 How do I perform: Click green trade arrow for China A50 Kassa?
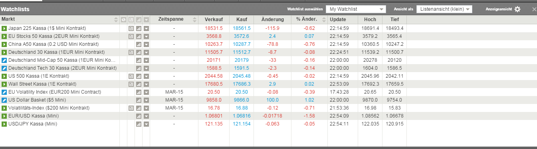click(4, 44)
